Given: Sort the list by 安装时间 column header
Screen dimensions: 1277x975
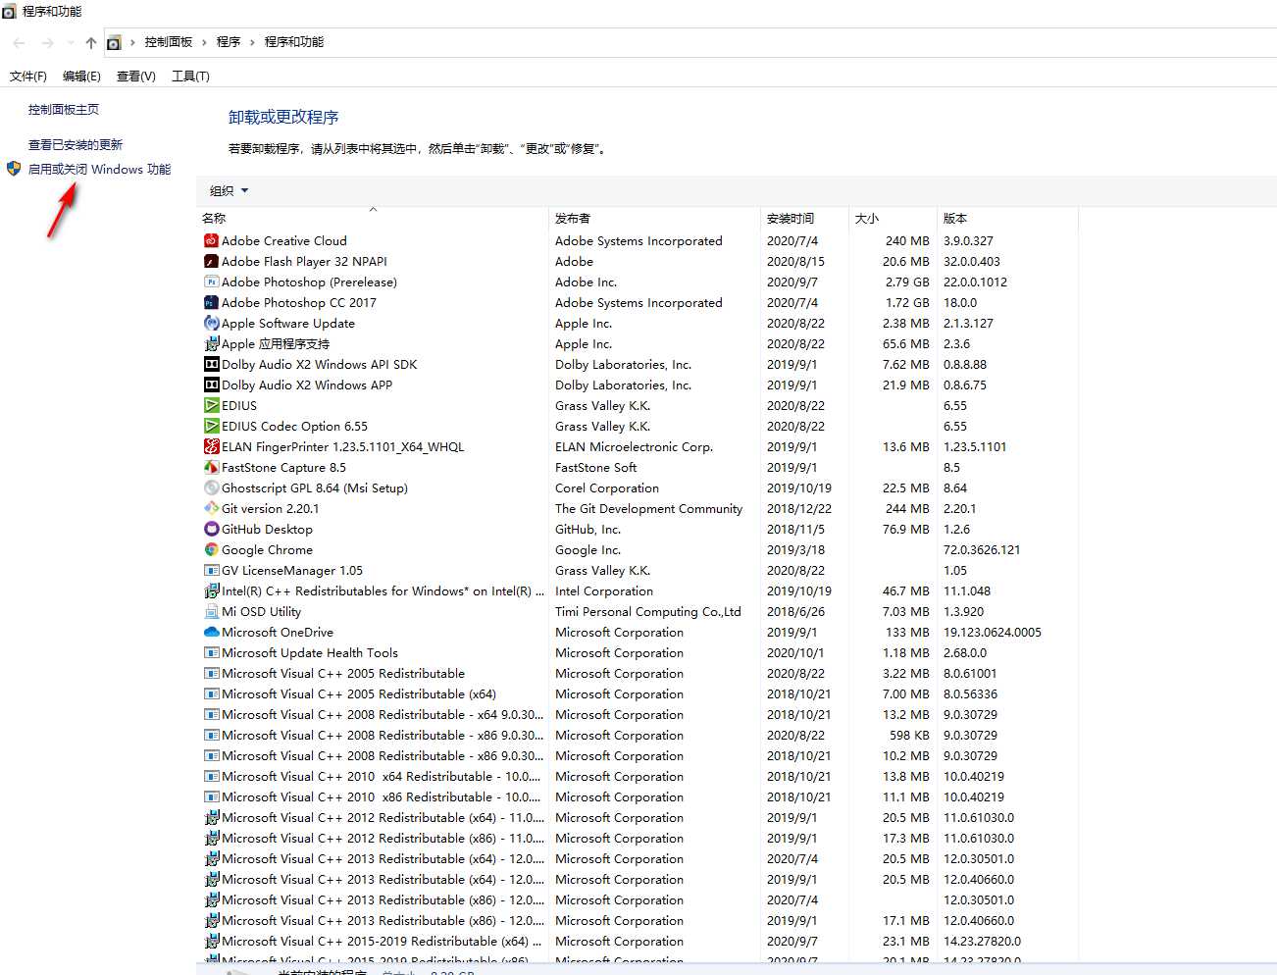Looking at the screenshot, I should (791, 218).
